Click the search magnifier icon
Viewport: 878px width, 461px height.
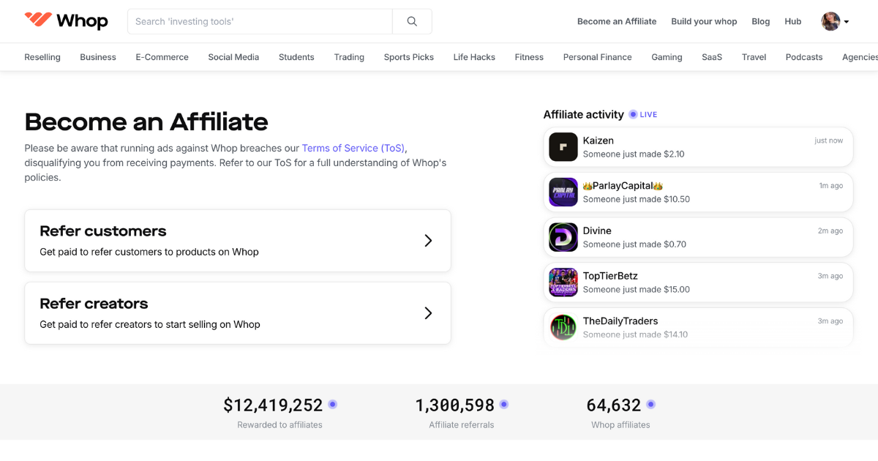[412, 21]
